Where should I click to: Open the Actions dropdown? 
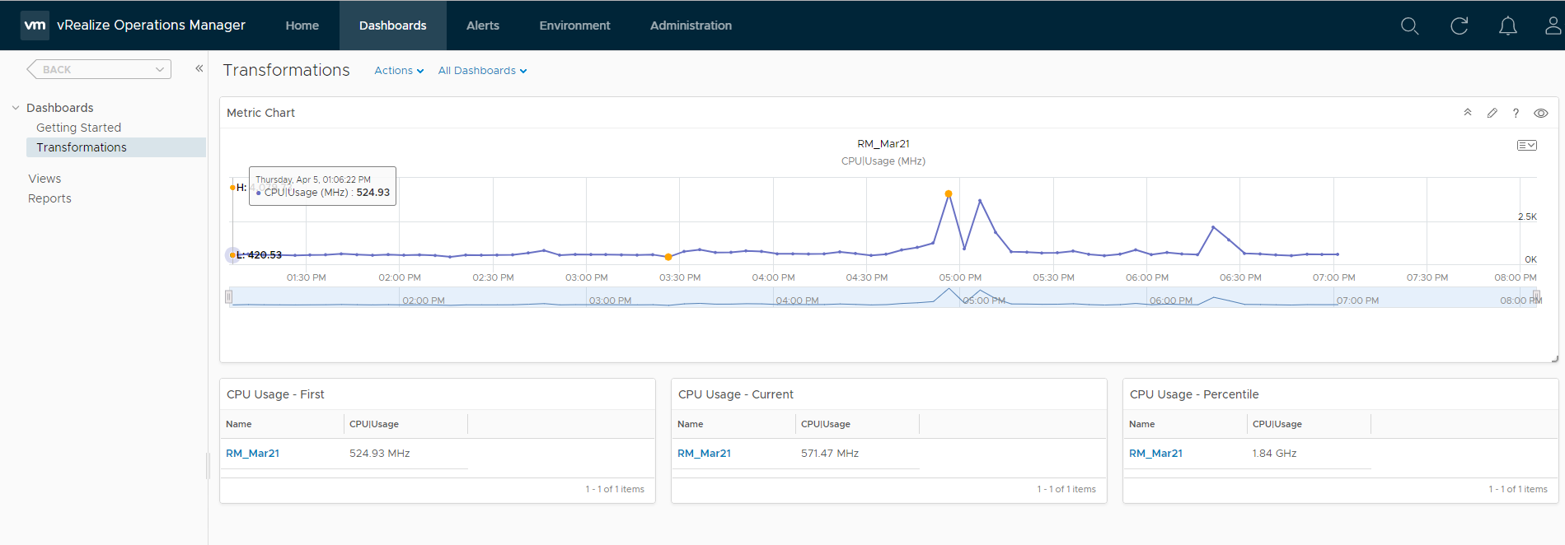(399, 71)
